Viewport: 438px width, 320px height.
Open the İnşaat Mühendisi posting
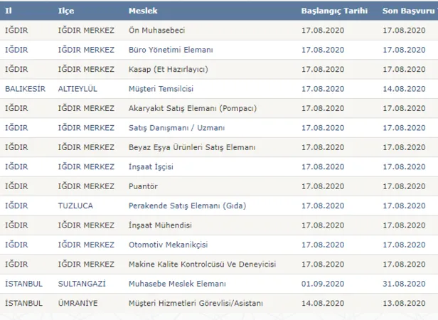click(x=159, y=225)
